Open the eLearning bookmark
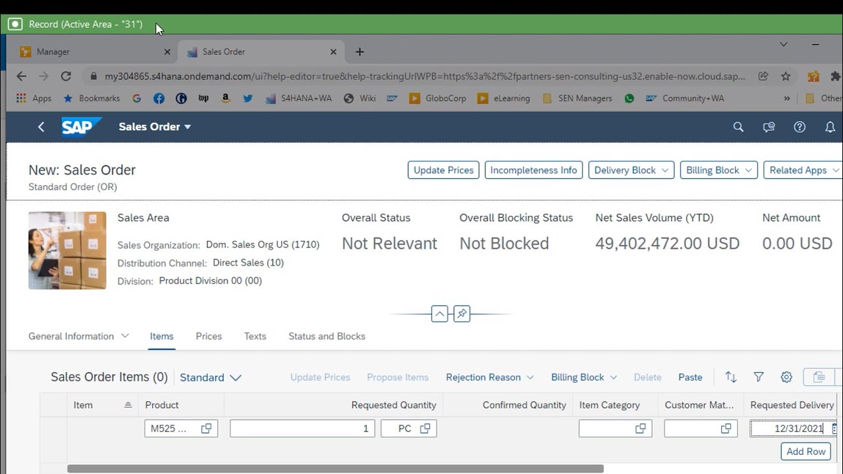 503,98
